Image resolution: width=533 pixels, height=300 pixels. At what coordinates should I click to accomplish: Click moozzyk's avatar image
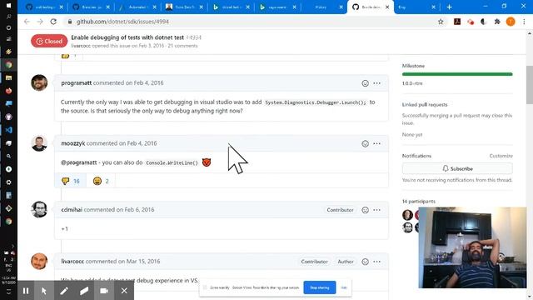(x=39, y=143)
